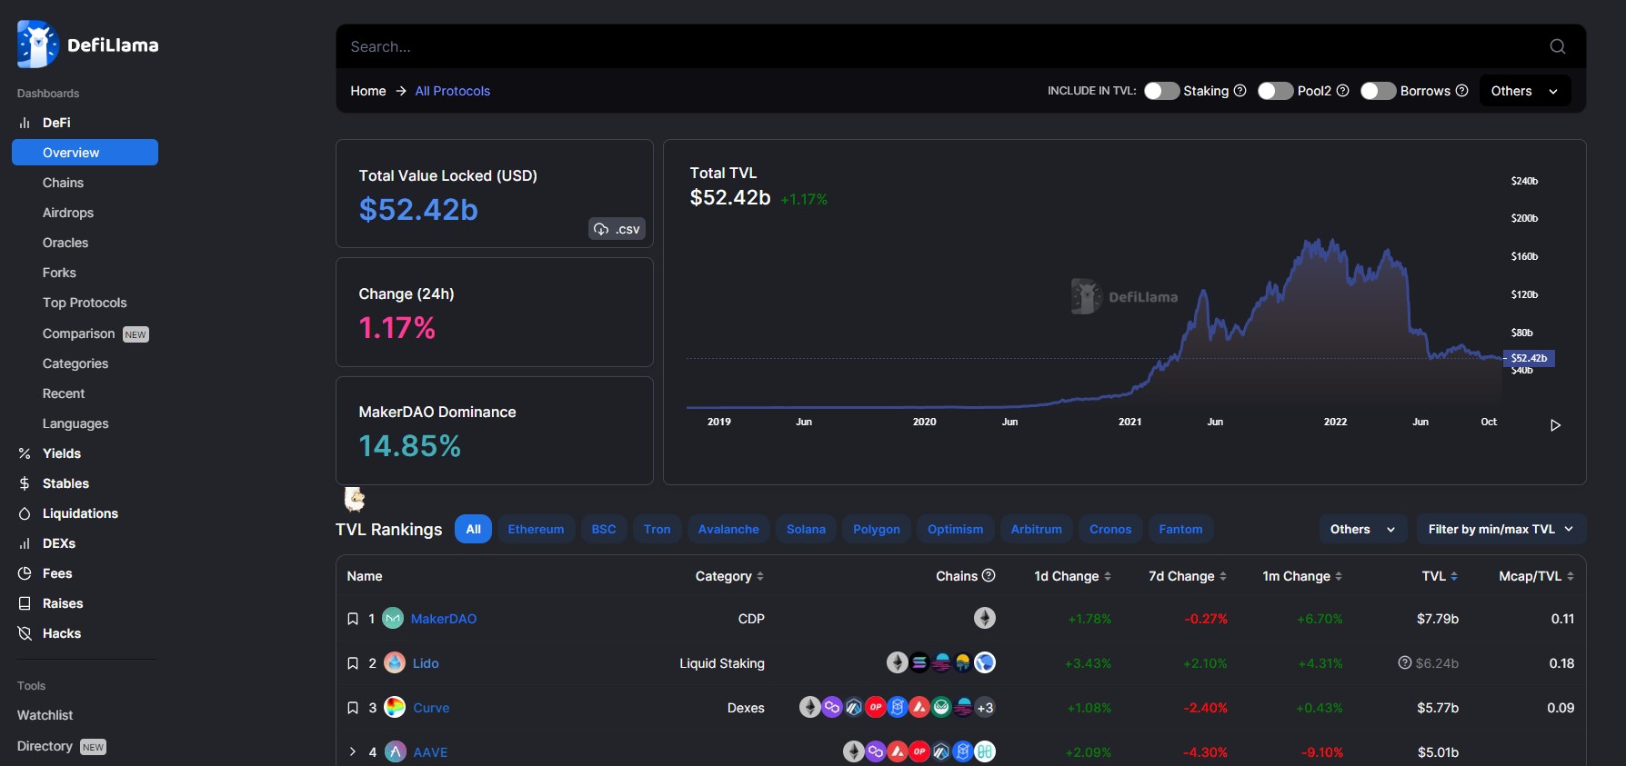Click the +3 chains badge in Curve row
This screenshot has width=1626, height=766.
pyautogui.click(x=985, y=708)
